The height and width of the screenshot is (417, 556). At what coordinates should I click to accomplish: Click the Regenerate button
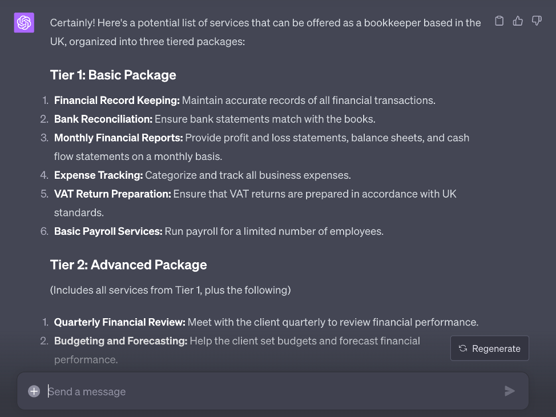coord(489,348)
